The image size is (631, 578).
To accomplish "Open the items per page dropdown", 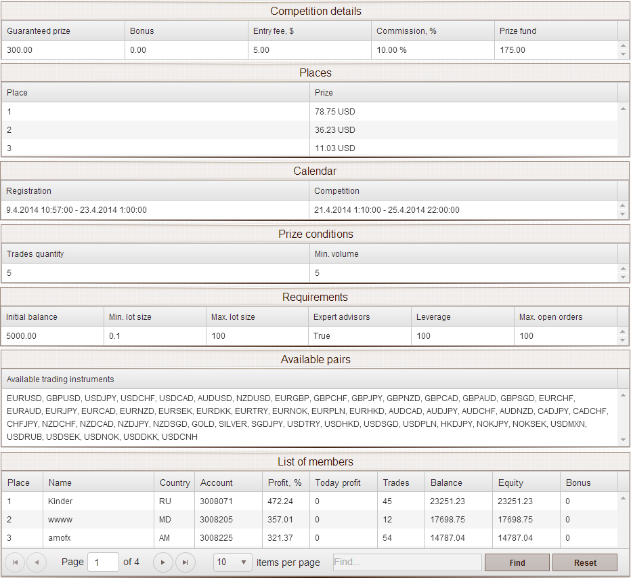I will [x=232, y=562].
